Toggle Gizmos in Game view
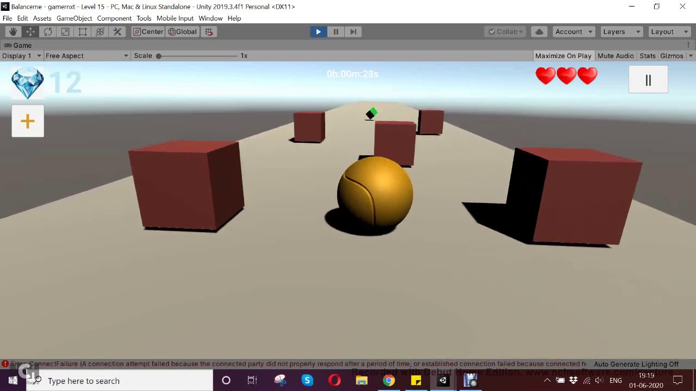Screen dimensions: 696x391 (672, 55)
